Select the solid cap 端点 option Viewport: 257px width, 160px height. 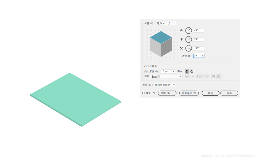(x=187, y=71)
